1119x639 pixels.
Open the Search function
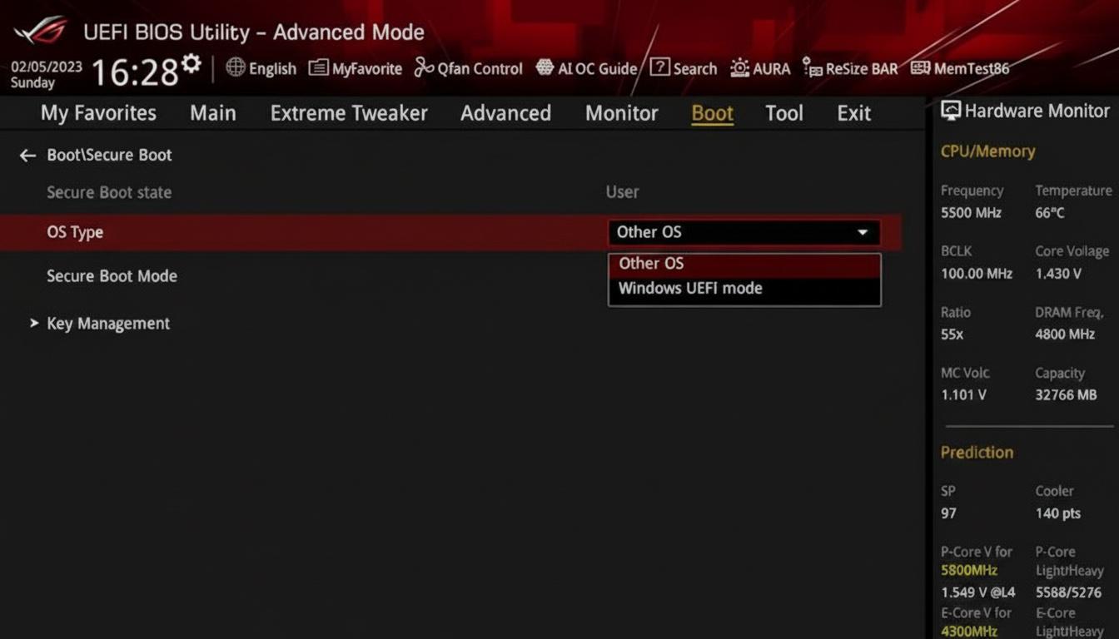coord(684,68)
